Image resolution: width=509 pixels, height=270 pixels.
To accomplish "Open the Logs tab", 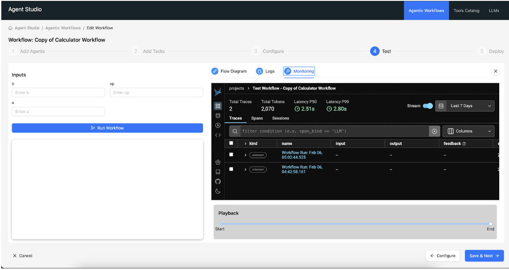I will tap(266, 71).
